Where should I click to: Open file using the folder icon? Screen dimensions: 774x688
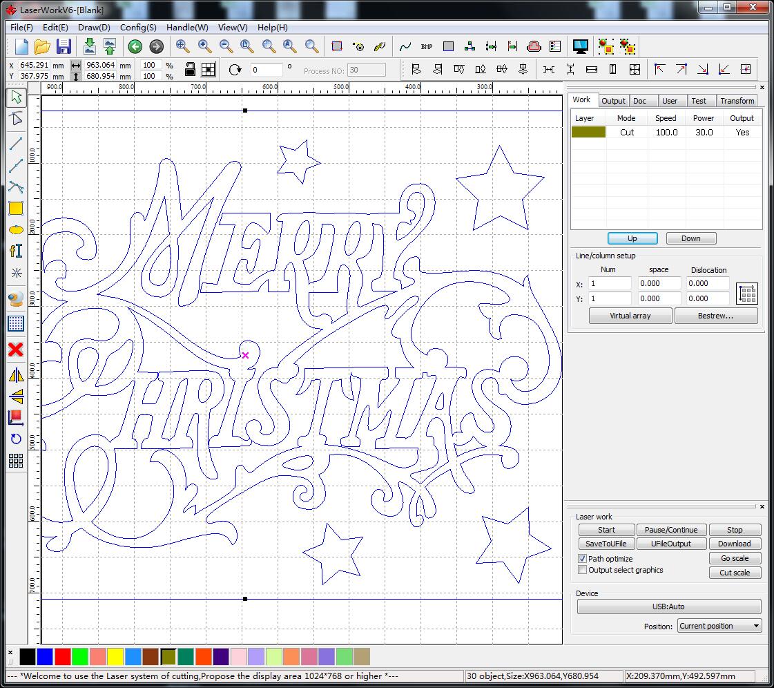click(x=43, y=46)
